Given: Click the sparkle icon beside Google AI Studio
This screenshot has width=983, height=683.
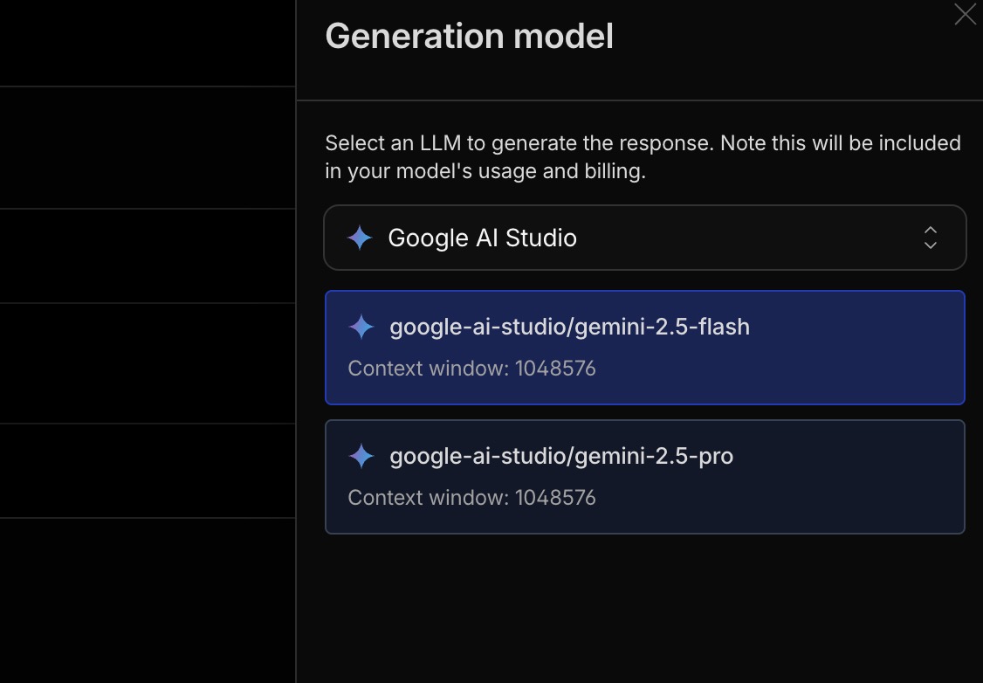Looking at the screenshot, I should click(x=360, y=238).
